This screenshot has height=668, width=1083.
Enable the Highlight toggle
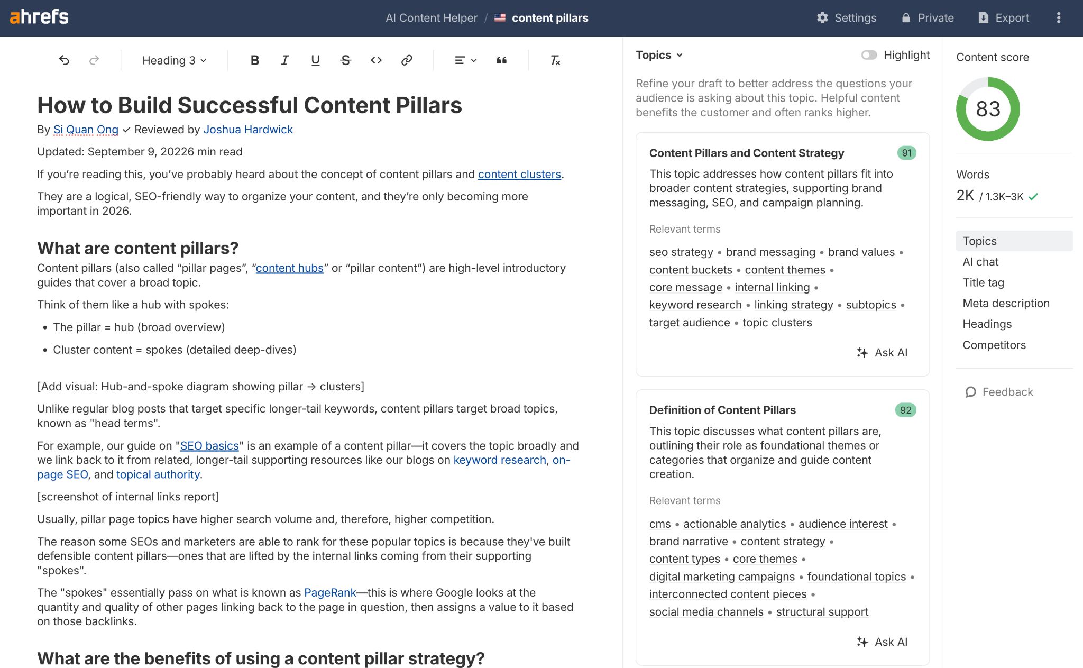(x=868, y=54)
